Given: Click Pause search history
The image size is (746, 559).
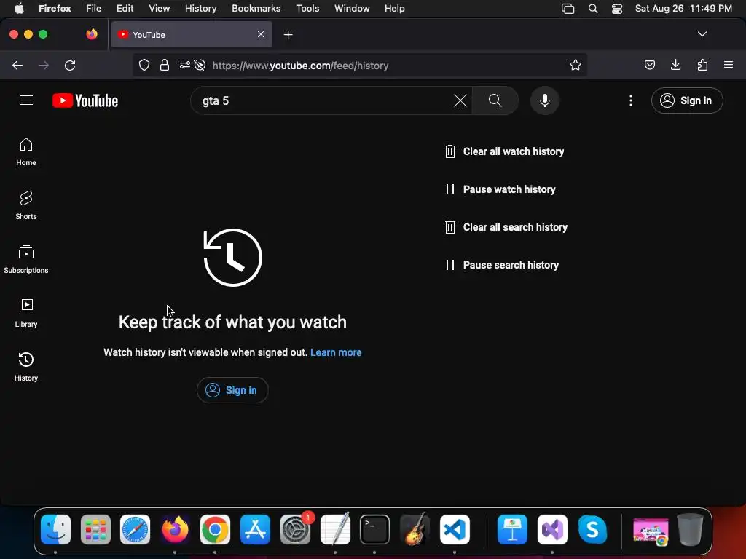Looking at the screenshot, I should [x=501, y=265].
